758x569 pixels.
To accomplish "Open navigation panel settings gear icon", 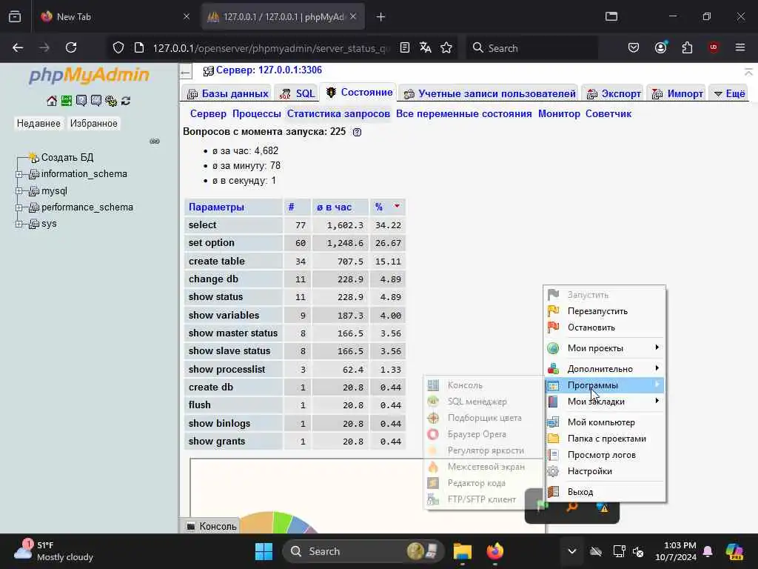I will tap(111, 101).
